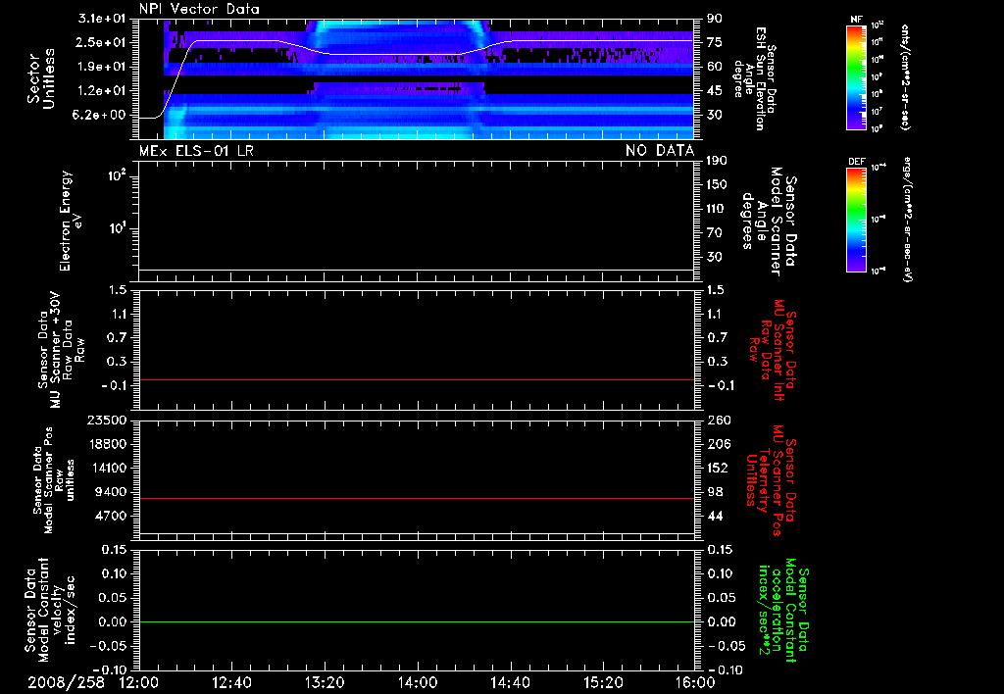Pick a color on the DEF color bar

(856, 220)
